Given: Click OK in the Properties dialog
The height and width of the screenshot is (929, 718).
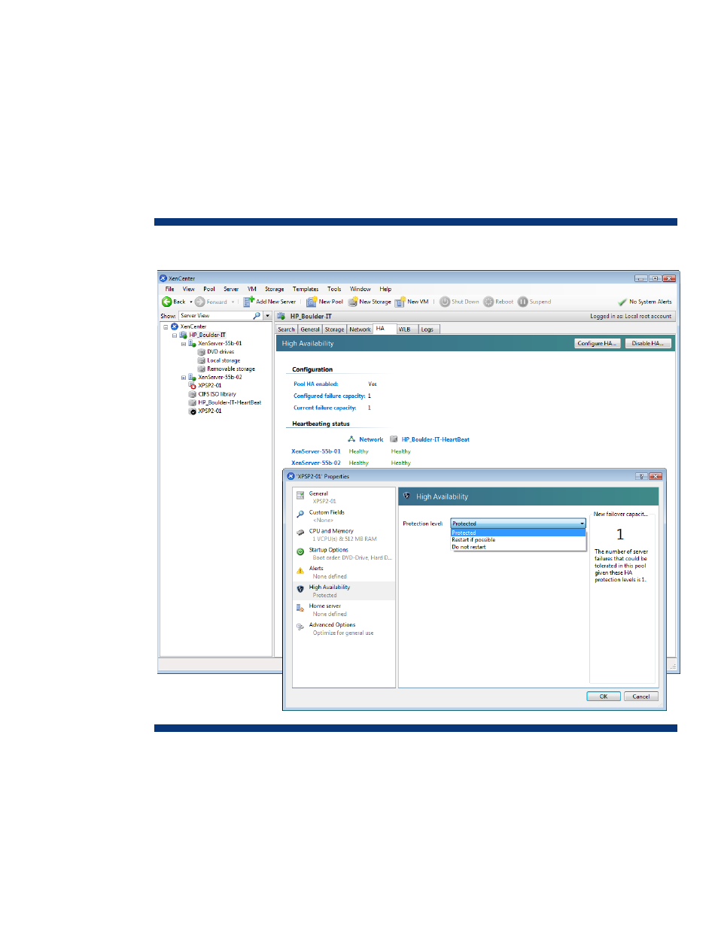Looking at the screenshot, I should click(x=604, y=697).
